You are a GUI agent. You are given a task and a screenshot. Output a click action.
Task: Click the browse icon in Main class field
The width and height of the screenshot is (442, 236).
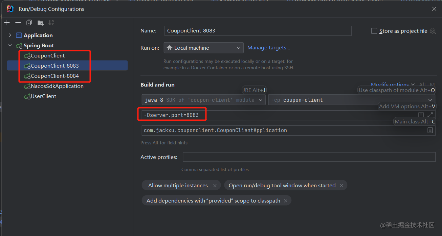tap(430, 130)
